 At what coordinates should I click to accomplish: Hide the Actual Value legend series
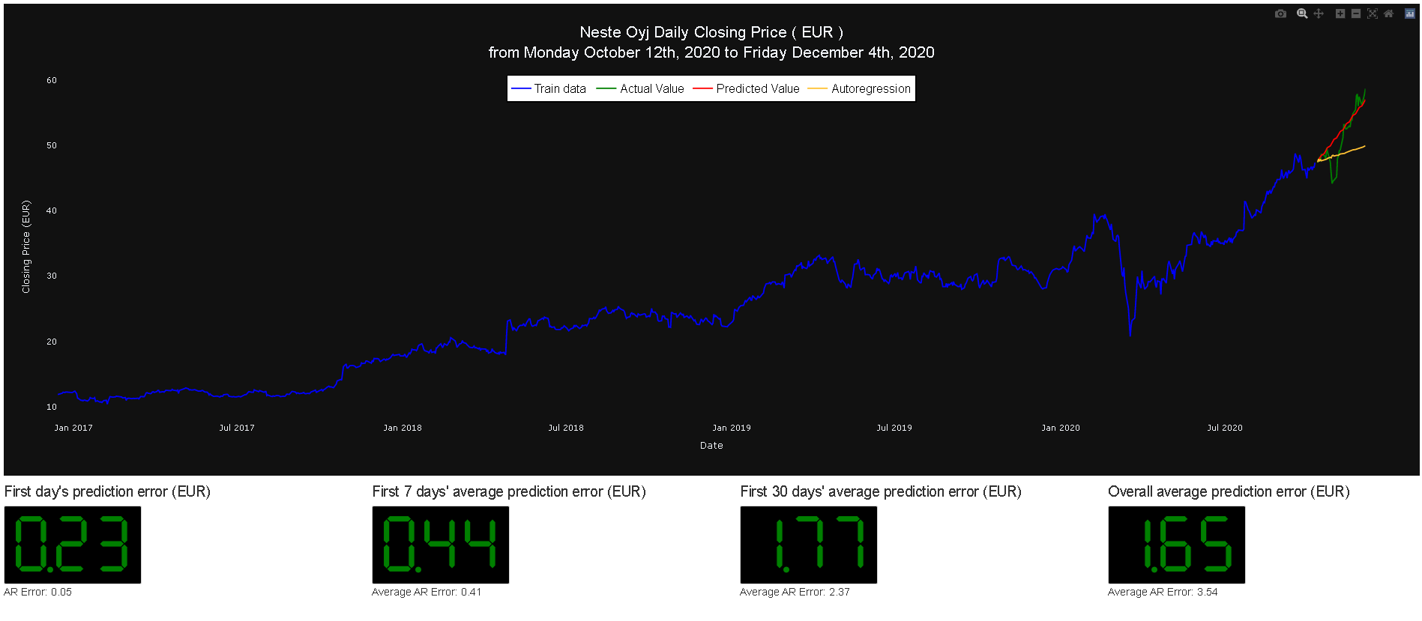[651, 88]
